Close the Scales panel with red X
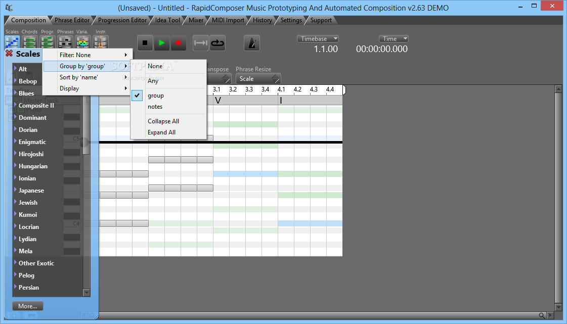 click(9, 54)
